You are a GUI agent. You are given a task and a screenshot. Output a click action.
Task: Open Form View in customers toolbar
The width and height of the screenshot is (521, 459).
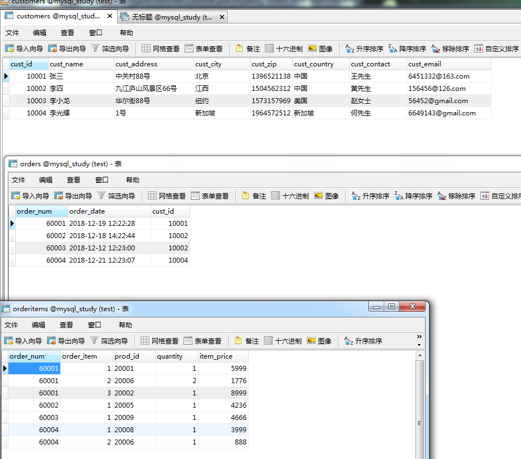(x=203, y=49)
